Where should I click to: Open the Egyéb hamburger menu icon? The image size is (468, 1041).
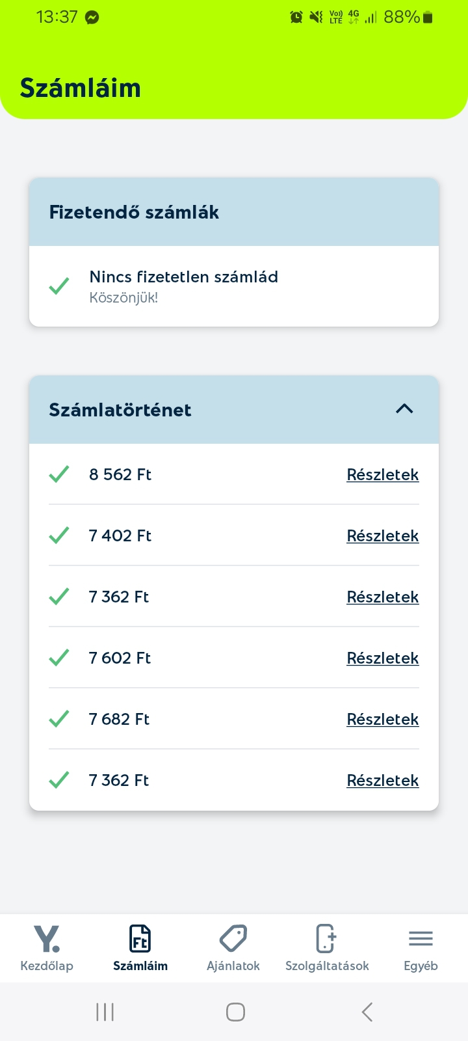pos(421,939)
